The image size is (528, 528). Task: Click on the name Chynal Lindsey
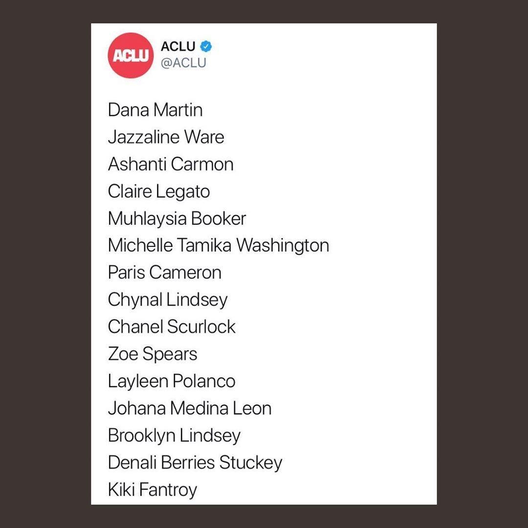click(168, 300)
